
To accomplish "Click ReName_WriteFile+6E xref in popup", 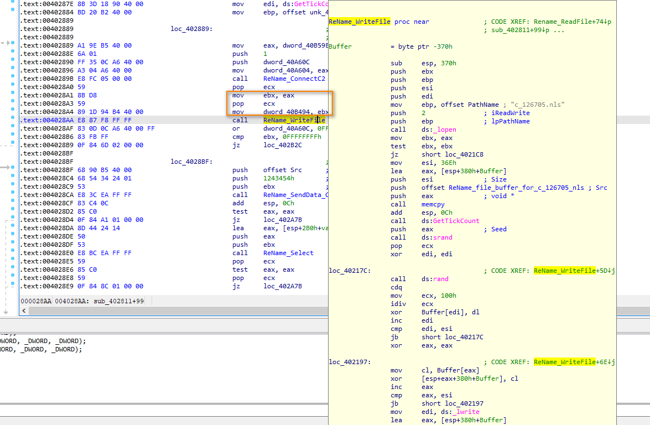I will click(574, 361).
